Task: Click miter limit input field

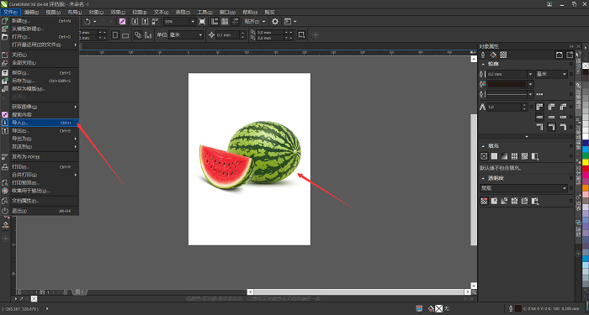Action: [x=504, y=108]
